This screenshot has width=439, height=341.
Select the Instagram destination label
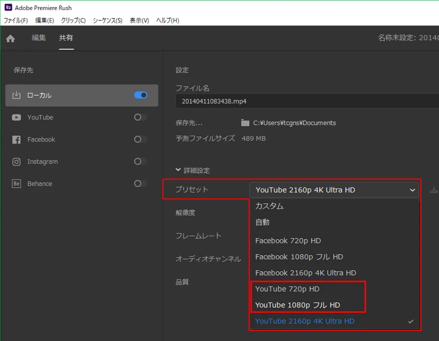[x=43, y=161]
